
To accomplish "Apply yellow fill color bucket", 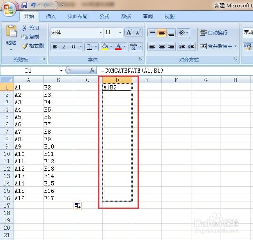I will coord(105,47).
